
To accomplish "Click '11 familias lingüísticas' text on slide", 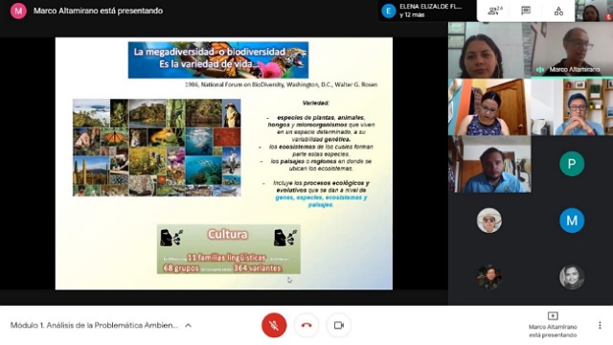I will tap(227, 258).
